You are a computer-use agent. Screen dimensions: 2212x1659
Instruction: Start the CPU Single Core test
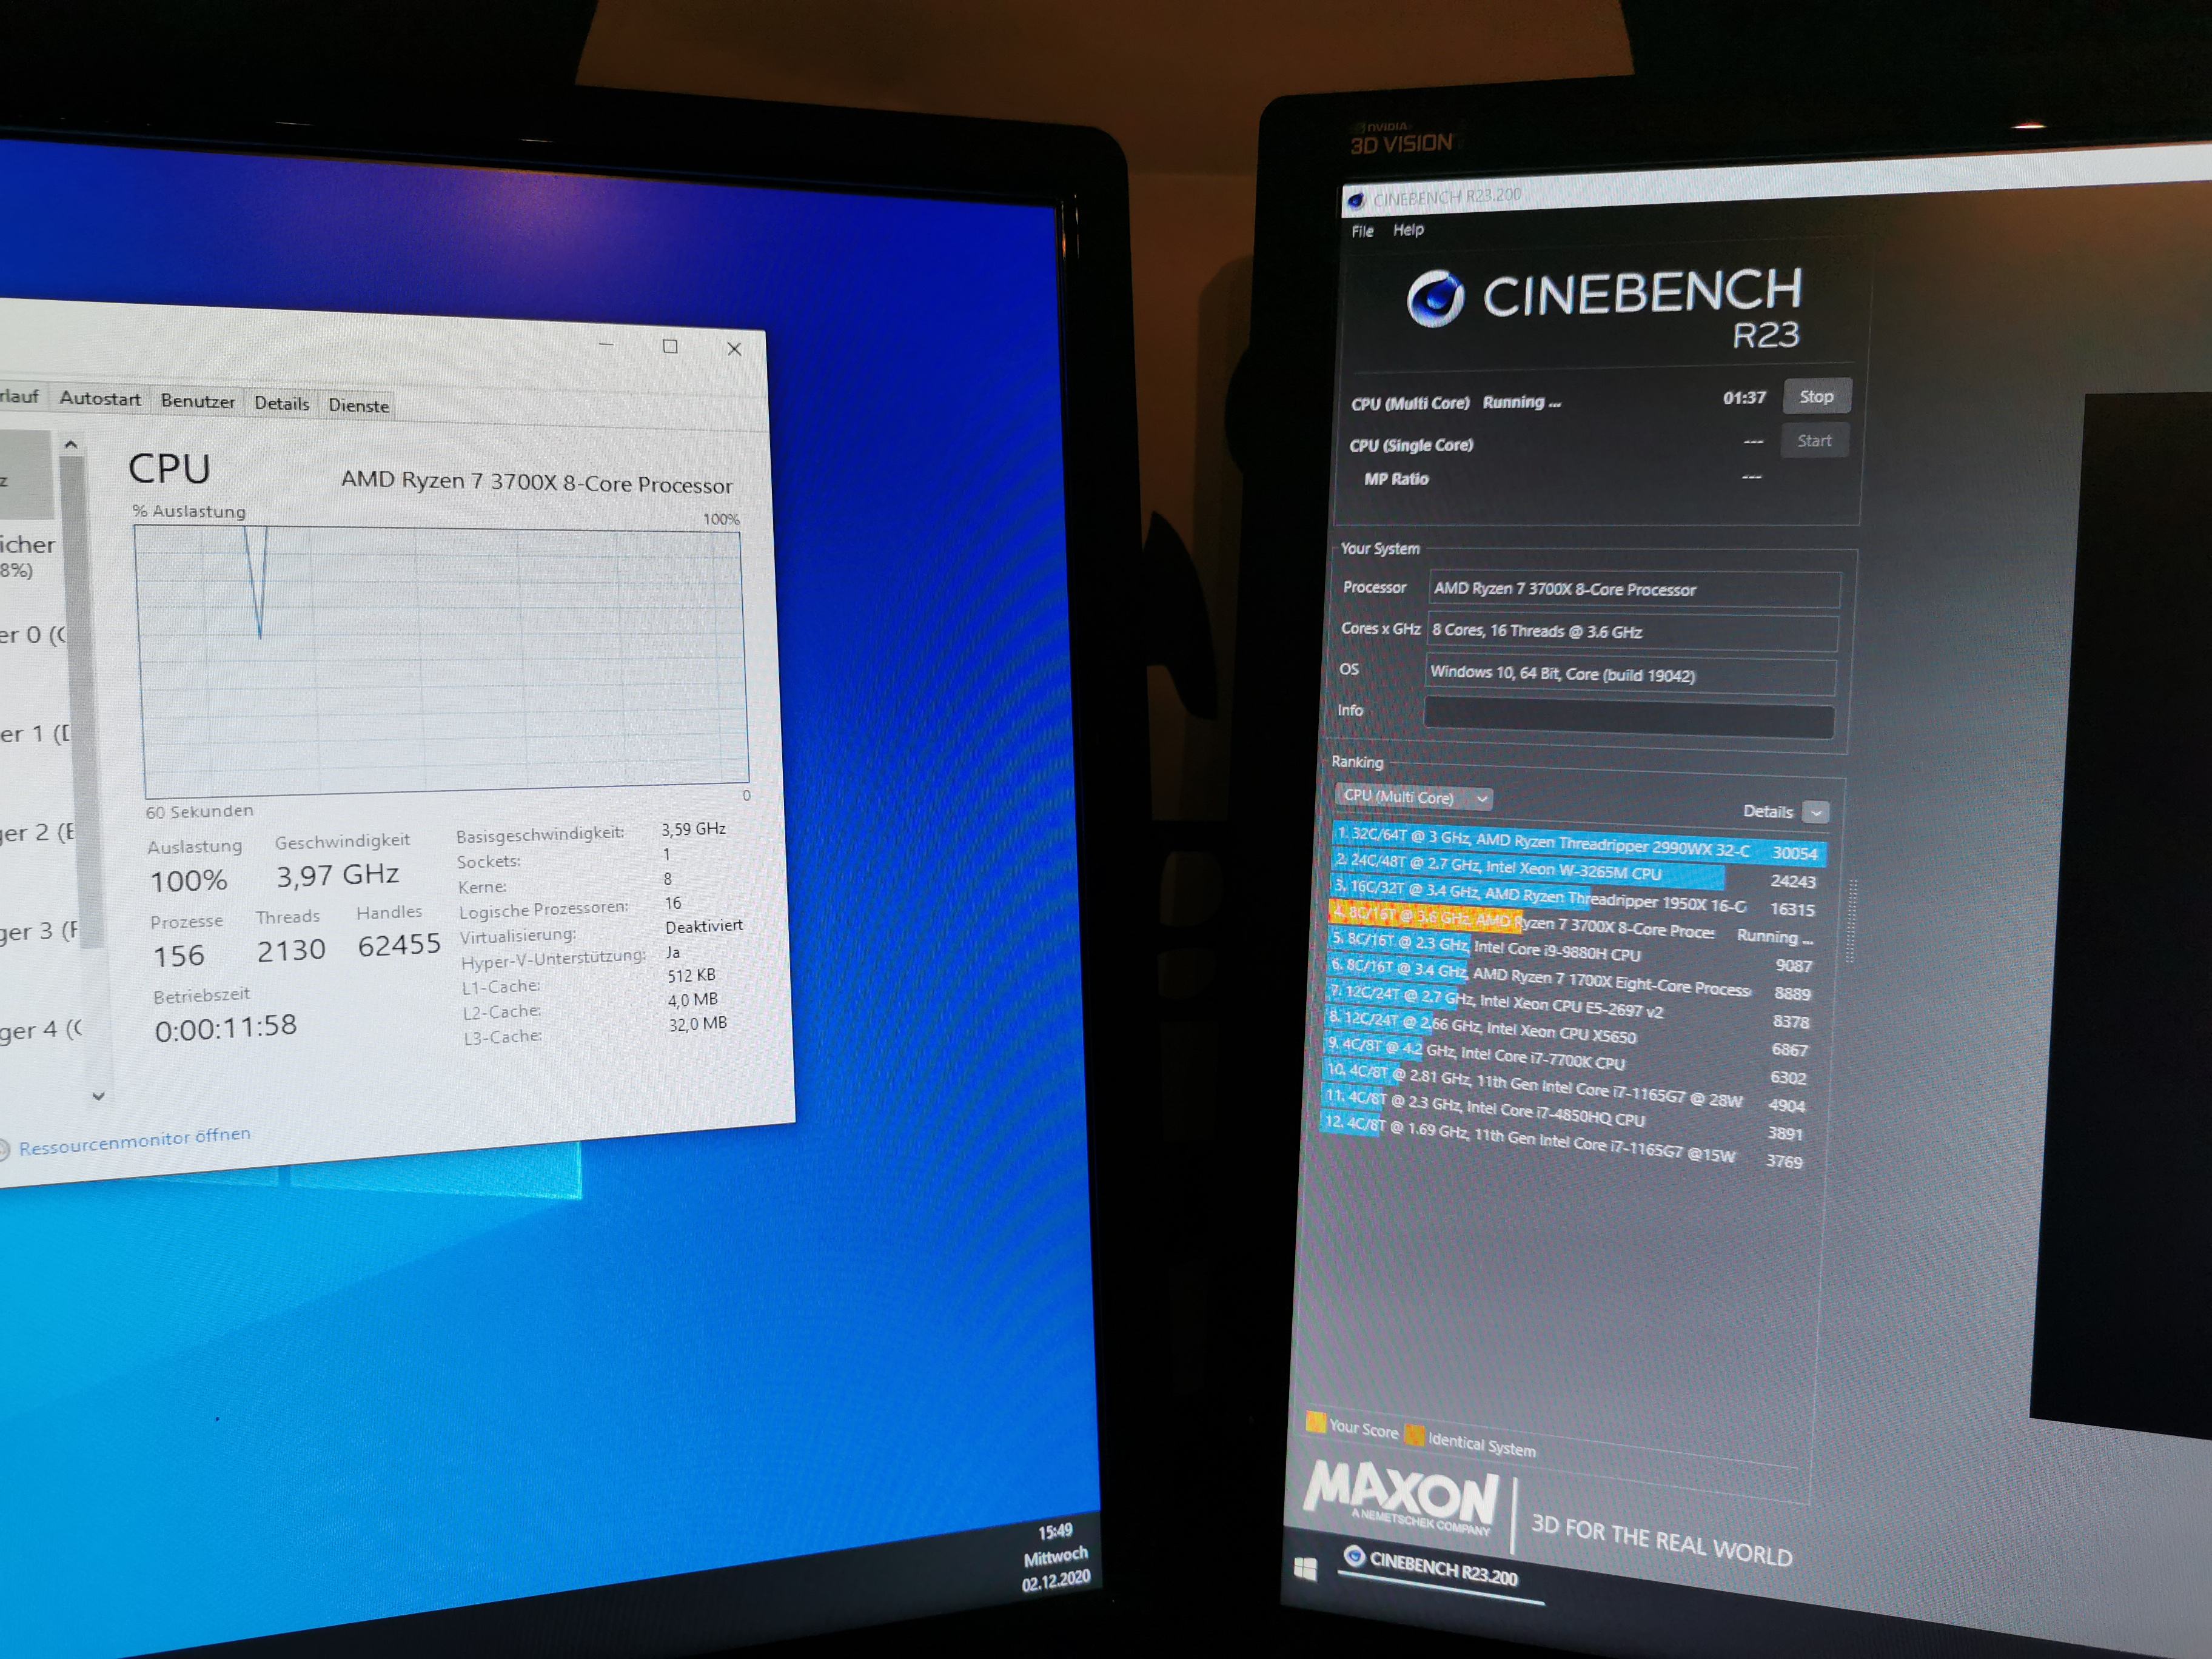[x=1814, y=441]
